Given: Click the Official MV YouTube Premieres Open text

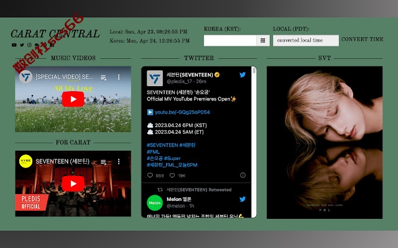Looking at the screenshot, I should [x=192, y=99].
